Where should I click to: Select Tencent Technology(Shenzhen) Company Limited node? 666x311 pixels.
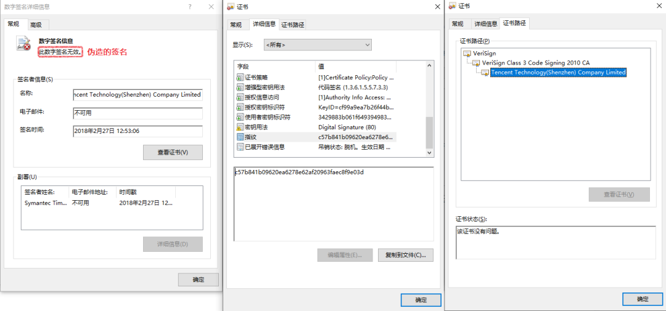click(558, 73)
